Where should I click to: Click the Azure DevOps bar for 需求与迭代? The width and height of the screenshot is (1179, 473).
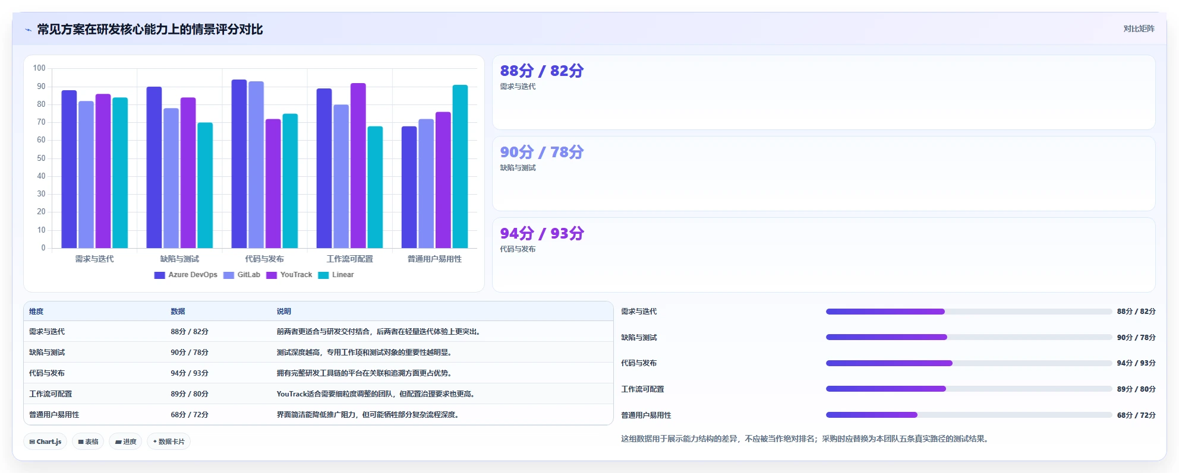point(69,169)
